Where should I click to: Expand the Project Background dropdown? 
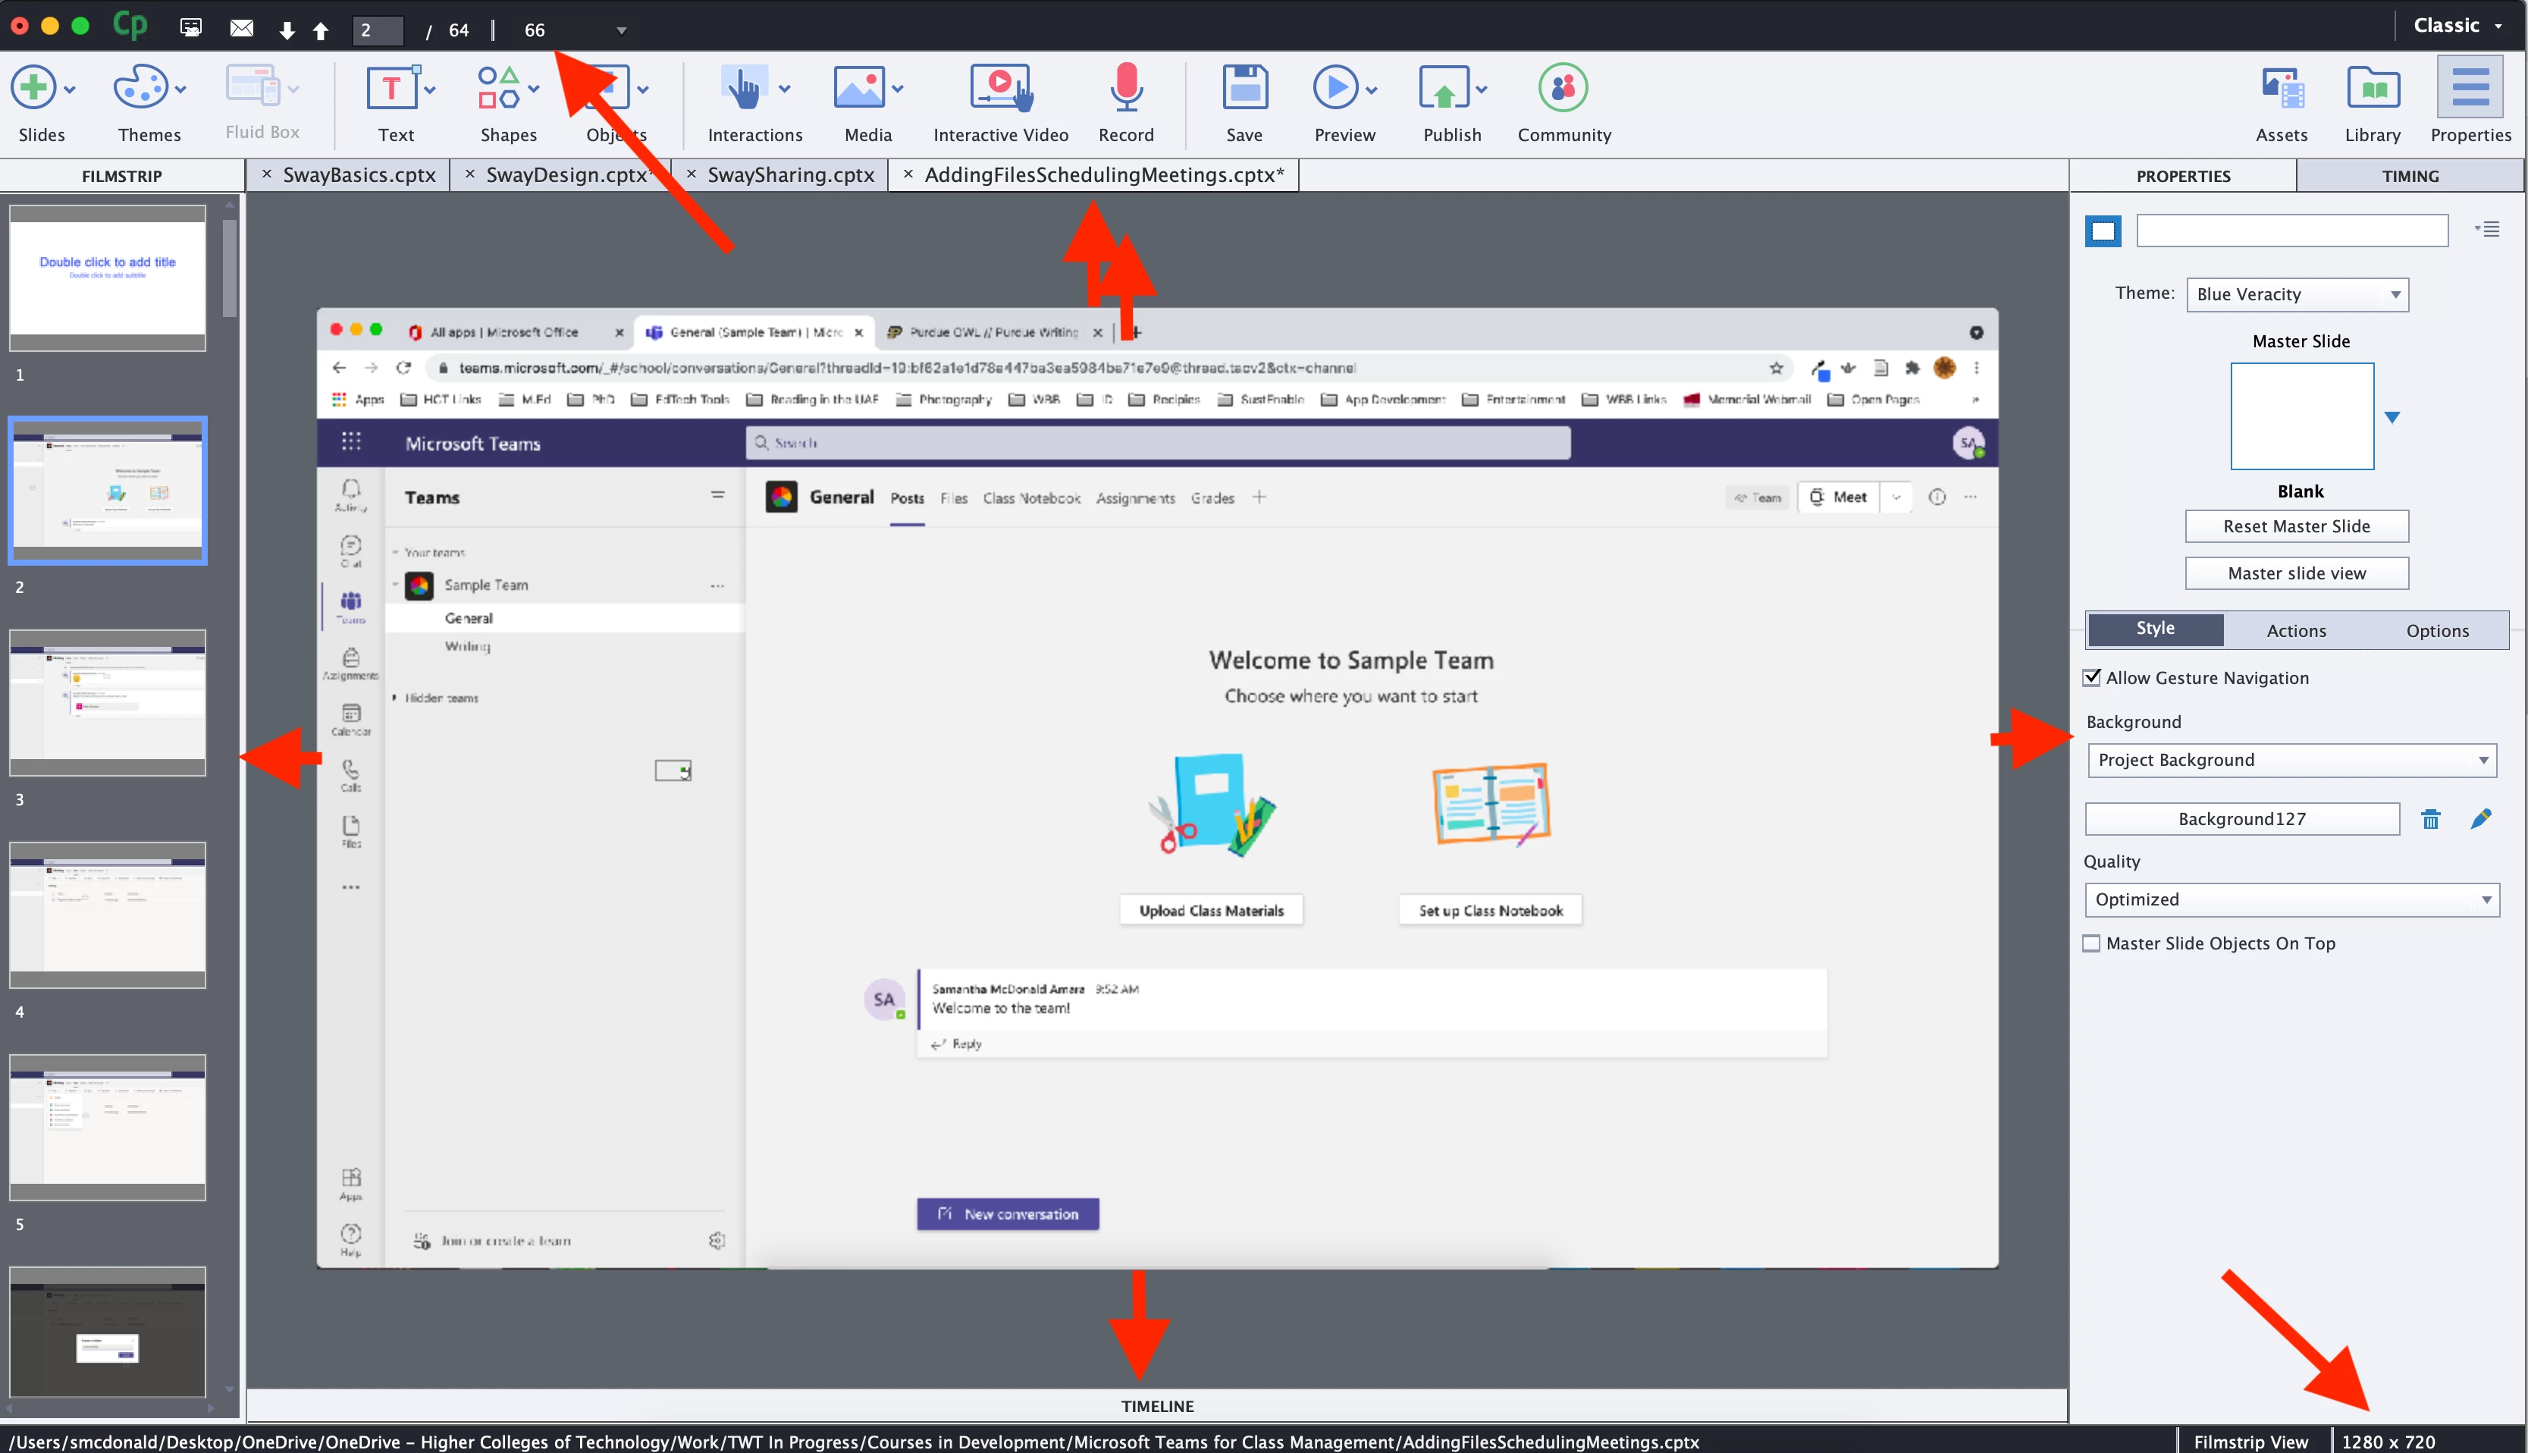tap(2291, 761)
